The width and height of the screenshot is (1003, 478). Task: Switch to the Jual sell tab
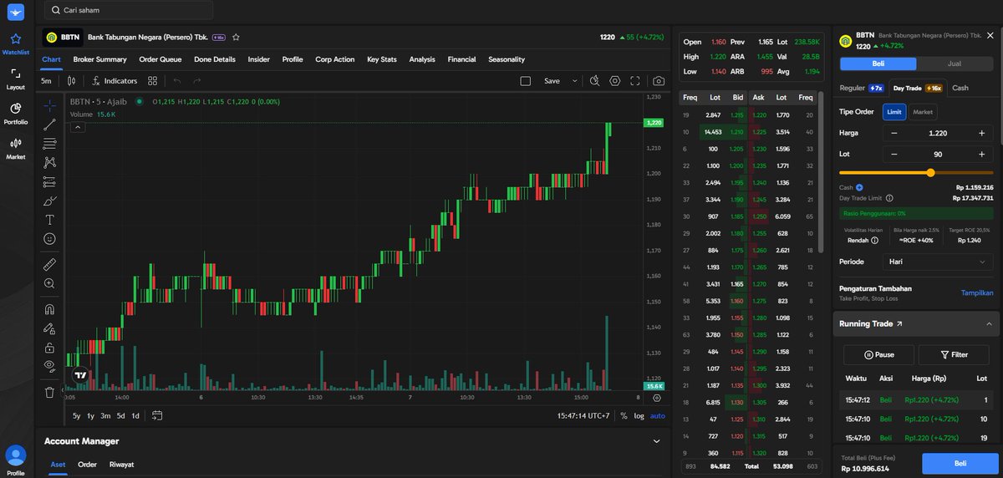pyautogui.click(x=955, y=64)
